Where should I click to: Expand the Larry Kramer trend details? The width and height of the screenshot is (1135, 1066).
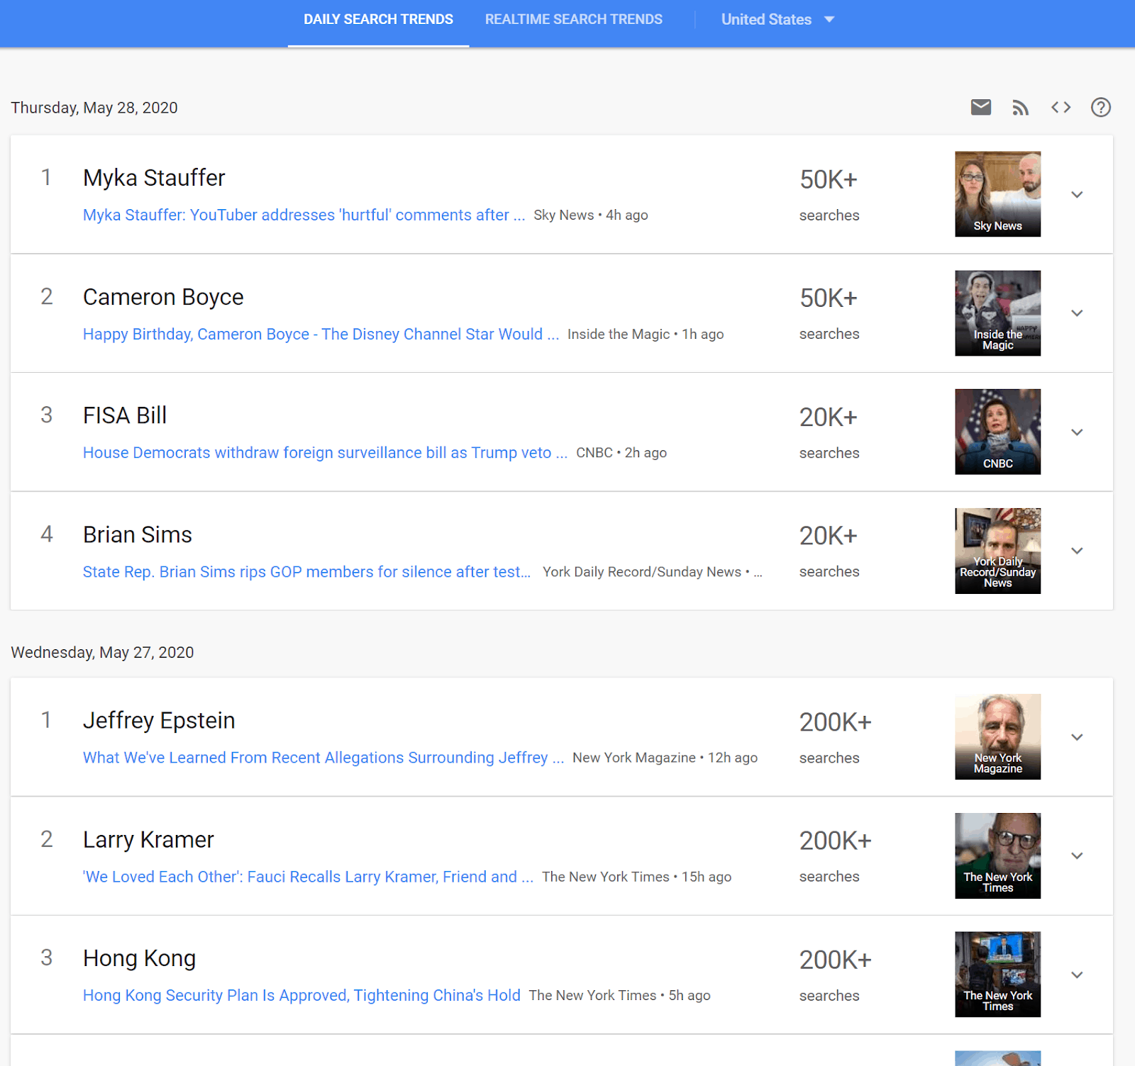[1077, 855]
